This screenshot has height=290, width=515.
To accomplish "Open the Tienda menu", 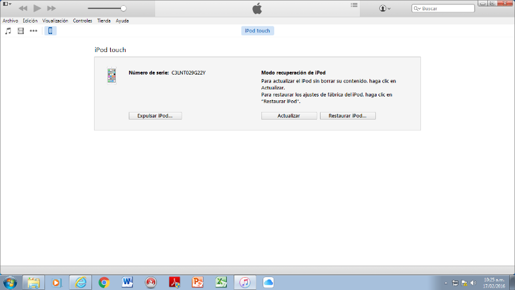I will (104, 21).
